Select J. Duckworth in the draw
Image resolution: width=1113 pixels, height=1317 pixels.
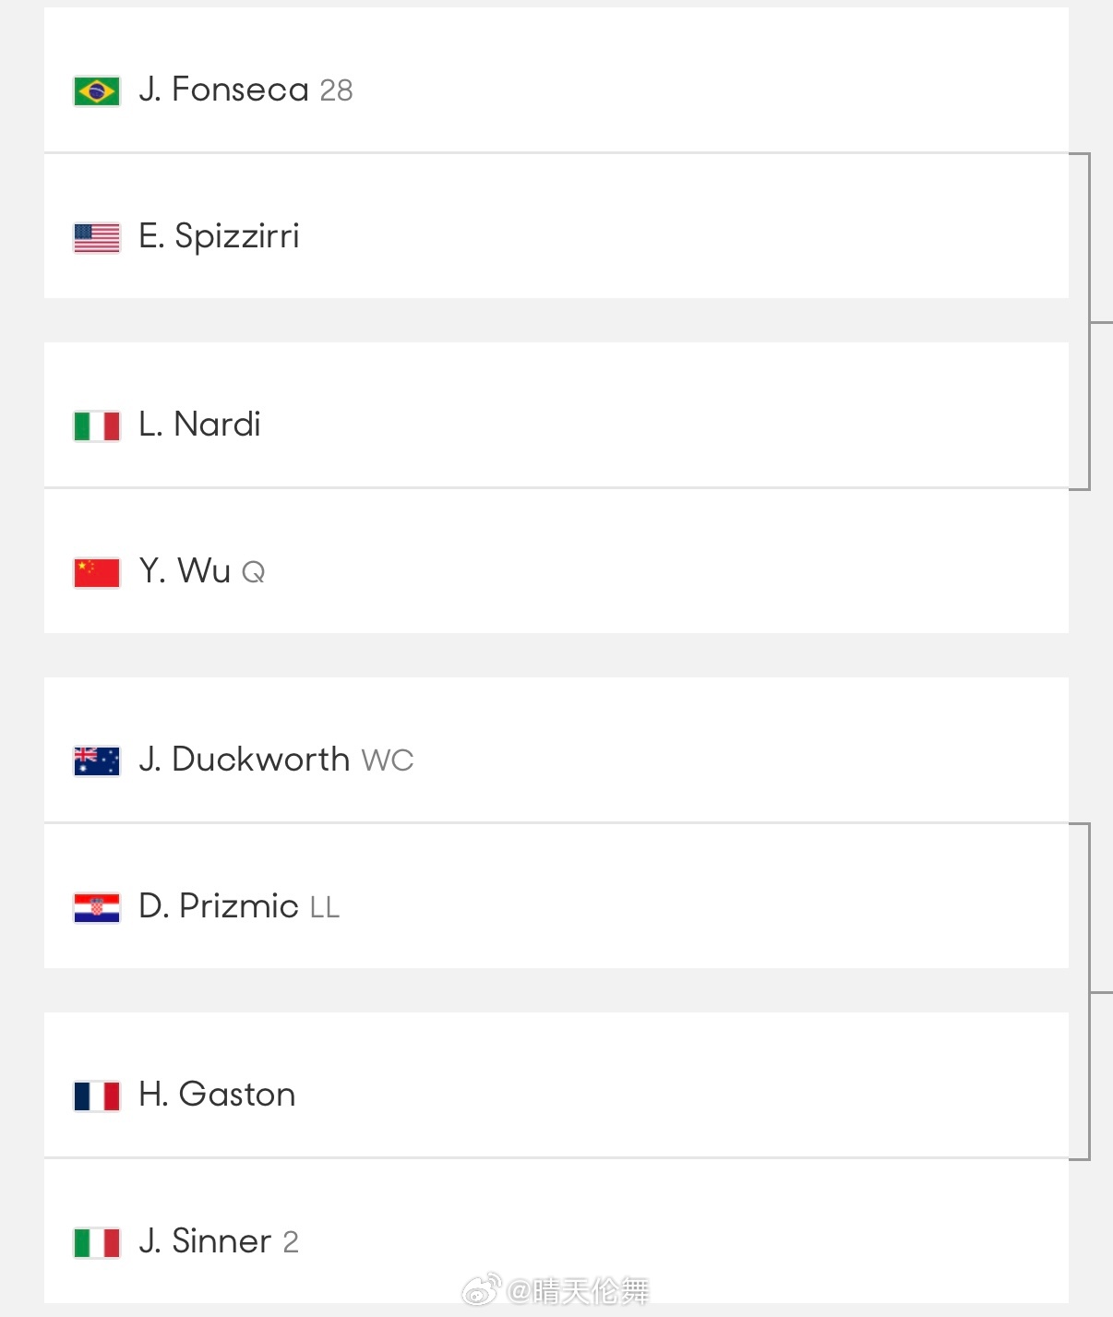[245, 760]
